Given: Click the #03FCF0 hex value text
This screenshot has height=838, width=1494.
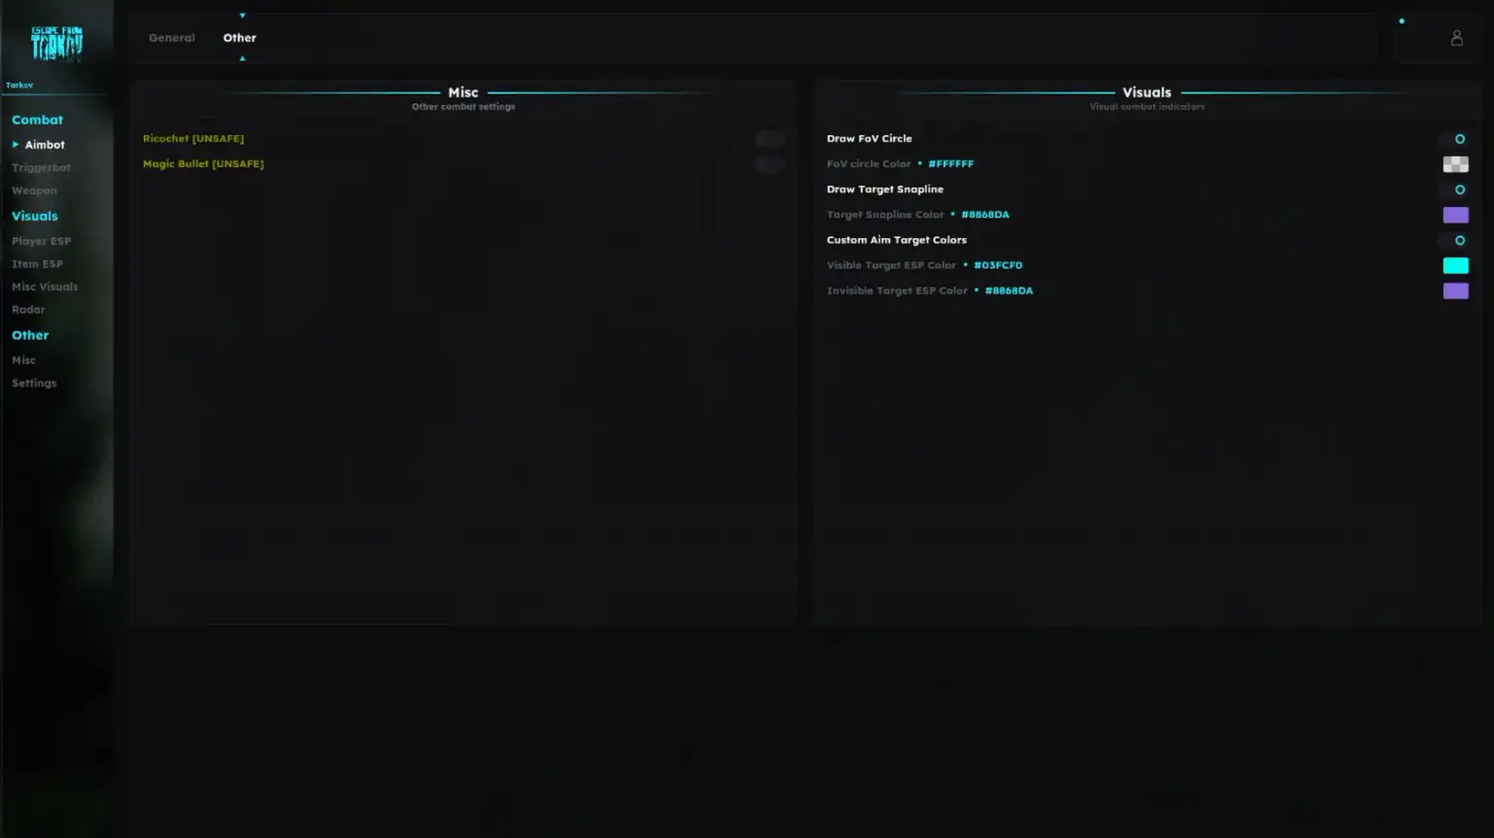Looking at the screenshot, I should coord(998,264).
